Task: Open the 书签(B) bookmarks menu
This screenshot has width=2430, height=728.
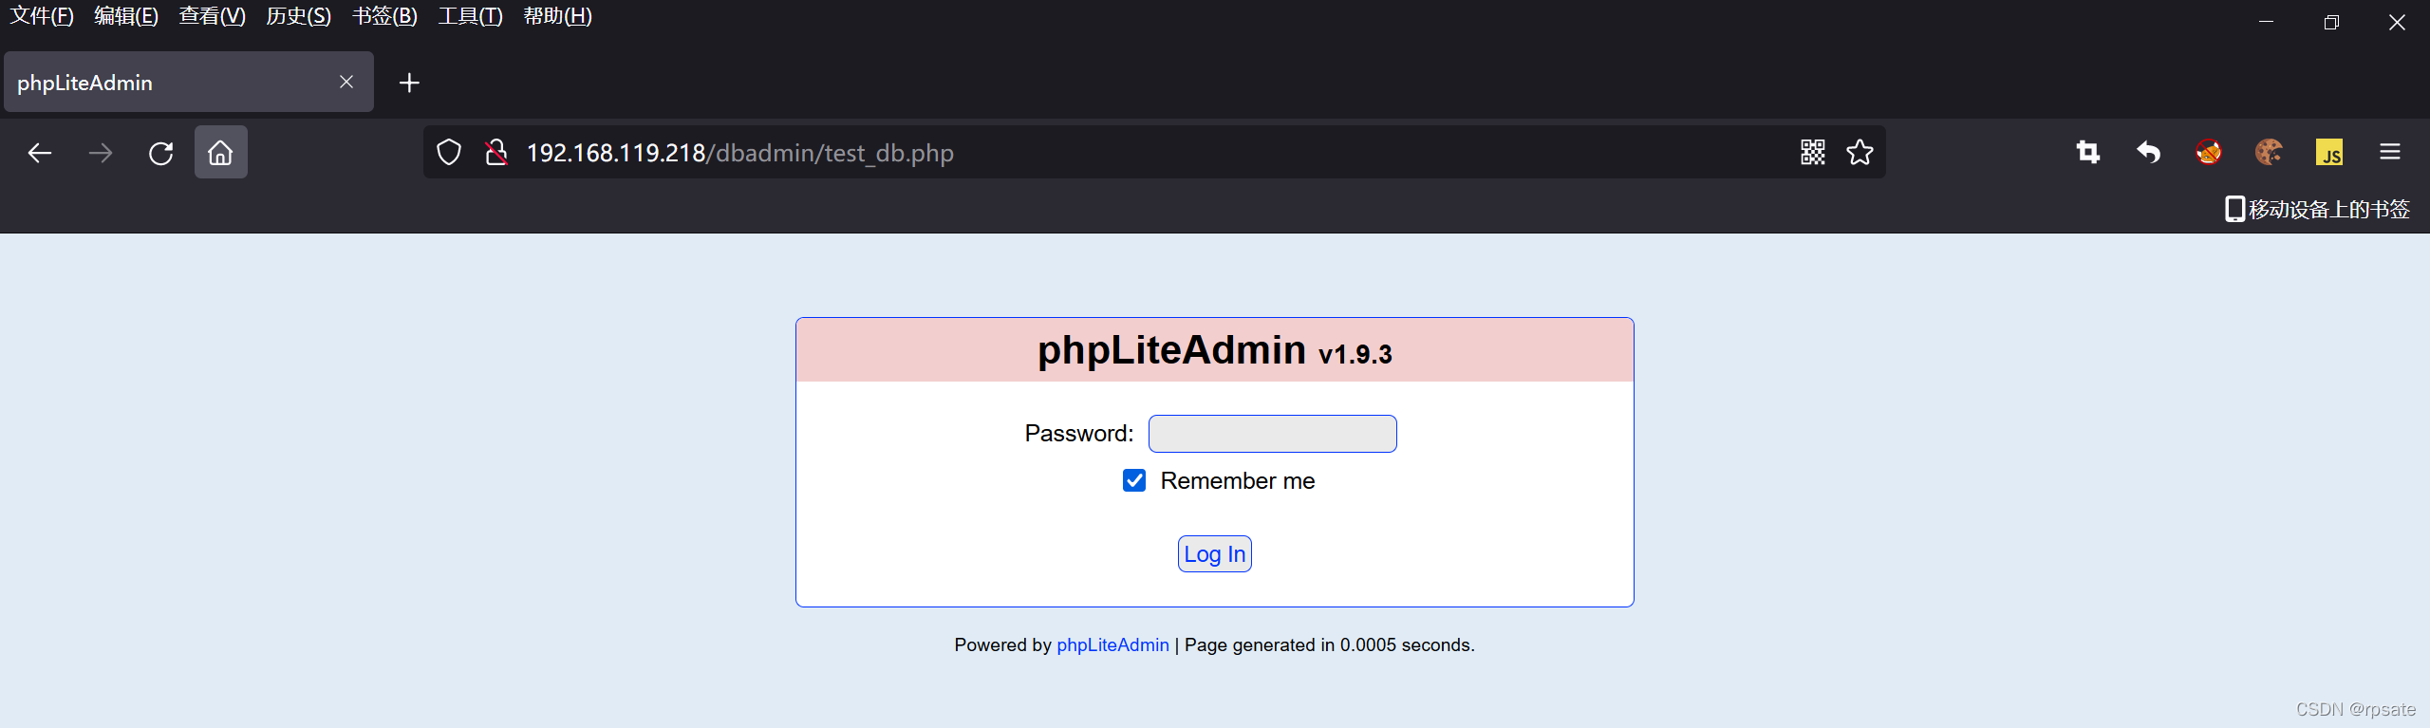Action: [x=384, y=16]
